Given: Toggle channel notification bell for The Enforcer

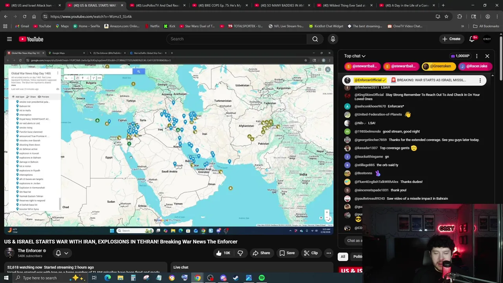Looking at the screenshot, I should (58, 253).
